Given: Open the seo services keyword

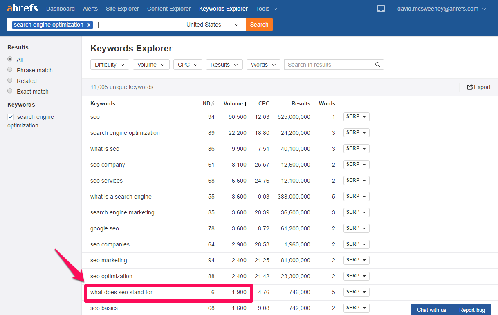Looking at the screenshot, I should [106, 181].
